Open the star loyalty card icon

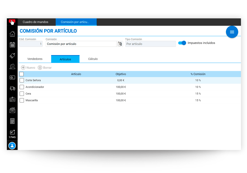[x=12, y=77]
